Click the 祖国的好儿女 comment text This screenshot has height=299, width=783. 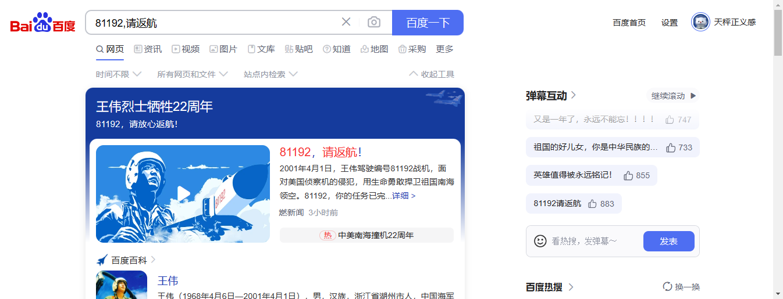click(596, 147)
